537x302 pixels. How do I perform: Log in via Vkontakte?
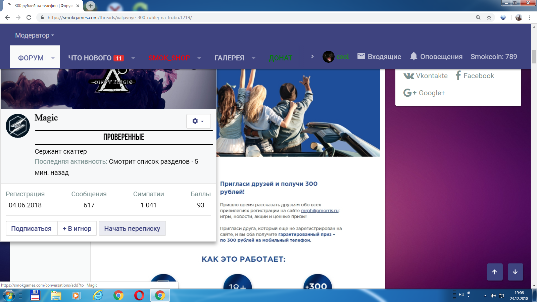(x=426, y=76)
